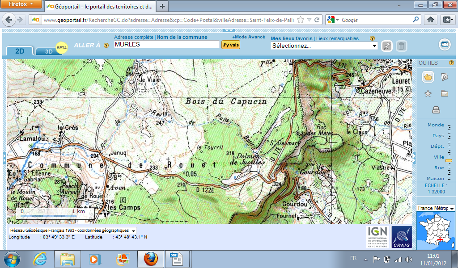This screenshot has width=458, height=268.
Task: Collapse the right Outils panel handle
Action: 414,158
